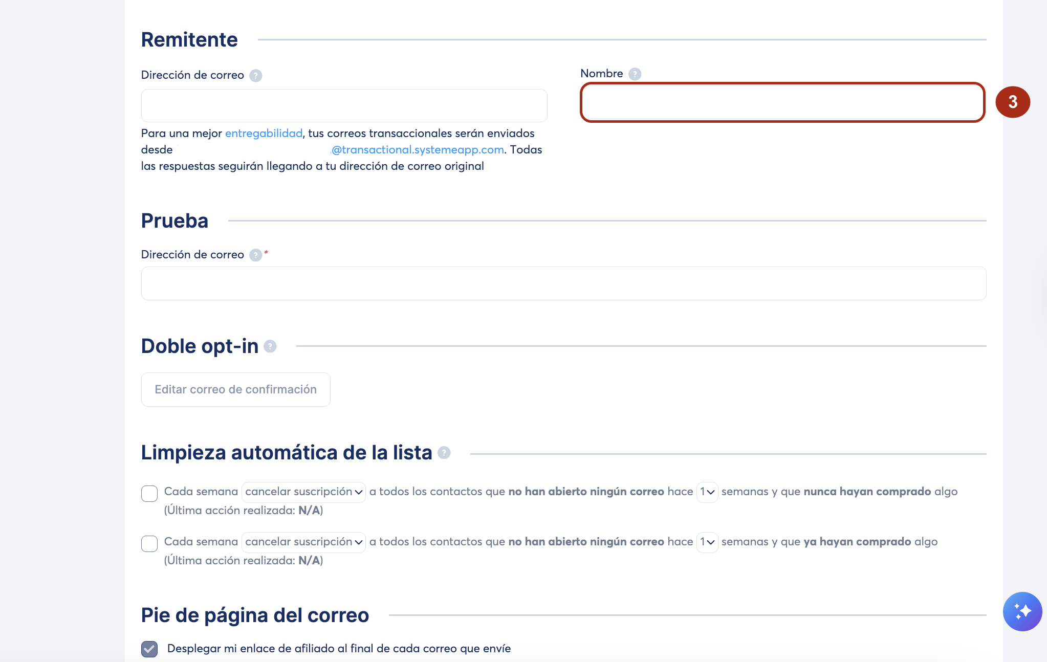1047x662 pixels.
Task: Click the red step 3 marker badge
Action: pyautogui.click(x=1012, y=102)
